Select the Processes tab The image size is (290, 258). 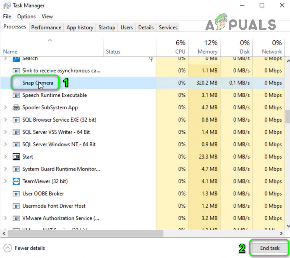(x=15, y=27)
